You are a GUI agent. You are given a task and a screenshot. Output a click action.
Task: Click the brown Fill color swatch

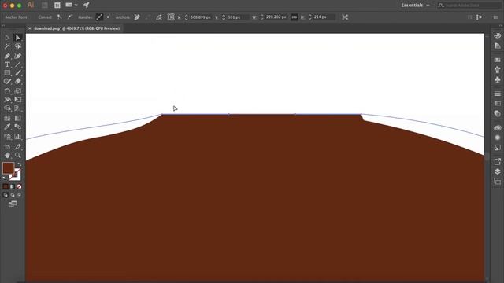click(x=8, y=167)
